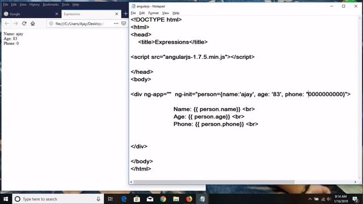363x204 pixels.
Task: Show site information icon in address bar
Action: point(51,24)
